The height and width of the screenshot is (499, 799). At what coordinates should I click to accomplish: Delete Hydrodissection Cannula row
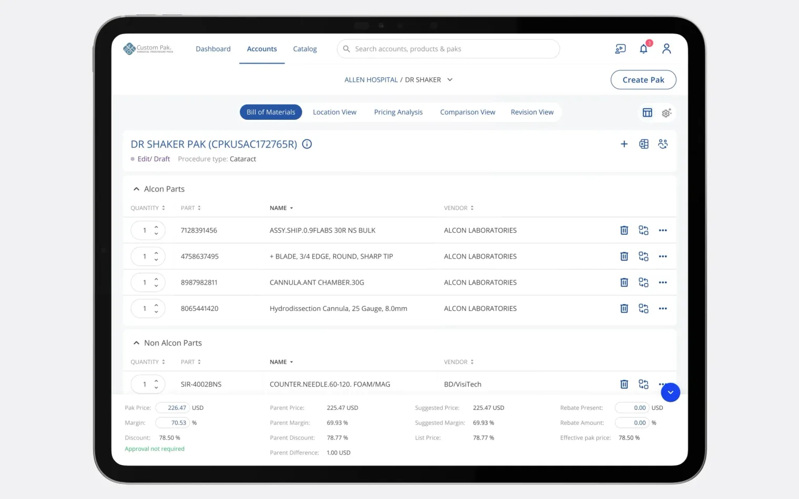pos(624,308)
